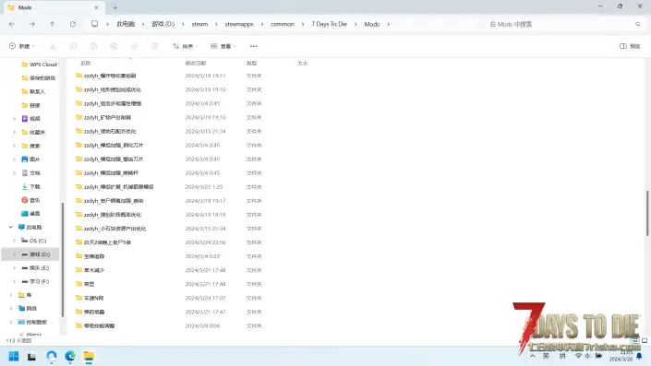This screenshot has width=651, height=366.
Task: Click the Delete trash icon in toolbar
Action: [x=154, y=46]
